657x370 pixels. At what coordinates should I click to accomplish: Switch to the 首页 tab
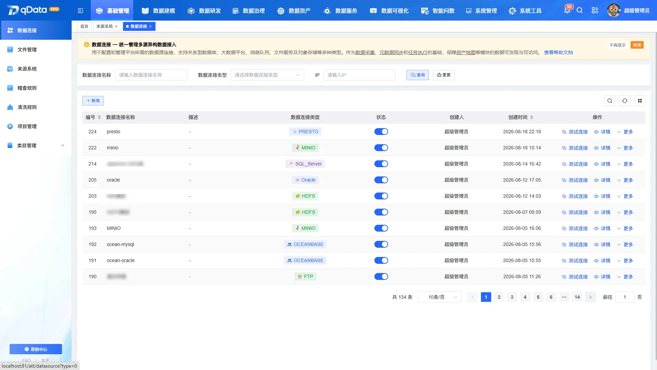click(x=84, y=26)
